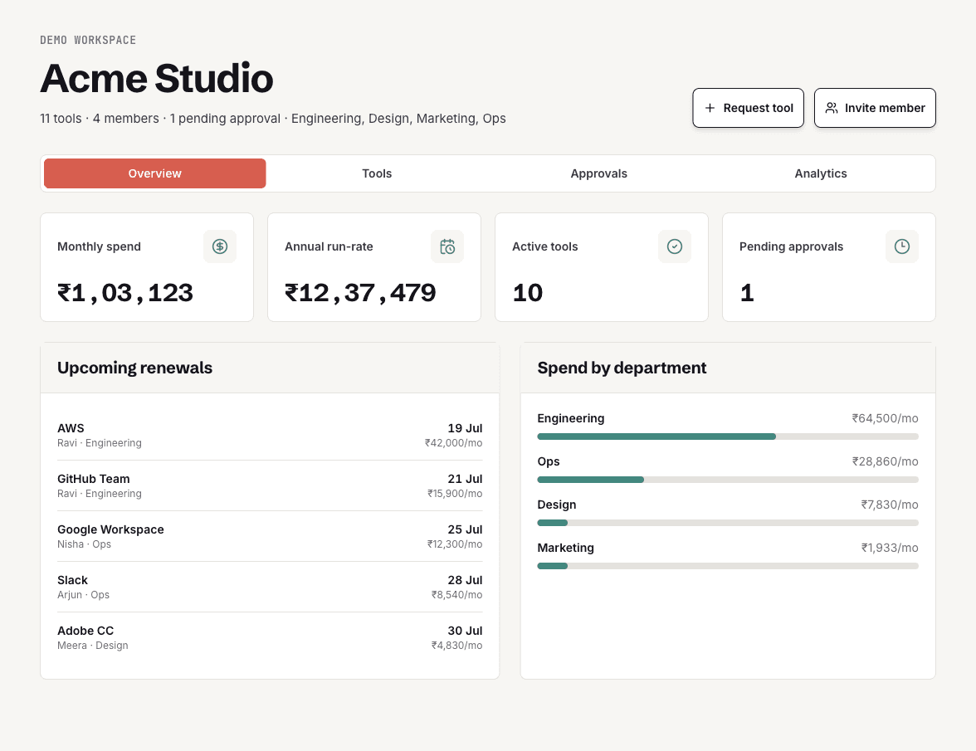The height and width of the screenshot is (751, 976).
Task: Click the ₹7,830/mo Design spend
Action: [x=890, y=505]
